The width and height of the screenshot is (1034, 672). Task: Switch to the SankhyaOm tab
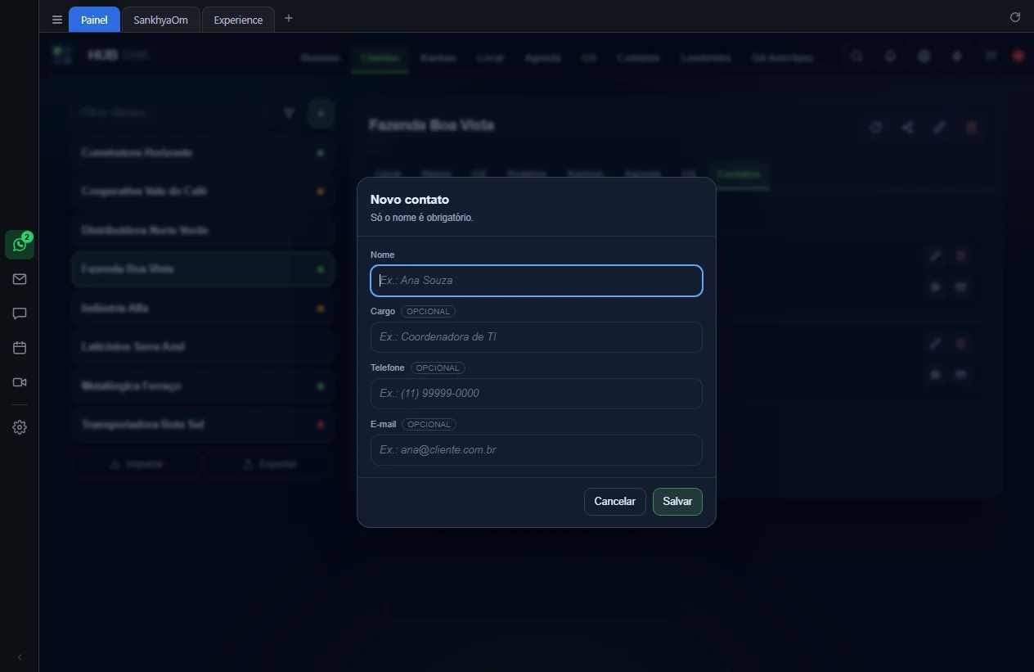(x=160, y=20)
